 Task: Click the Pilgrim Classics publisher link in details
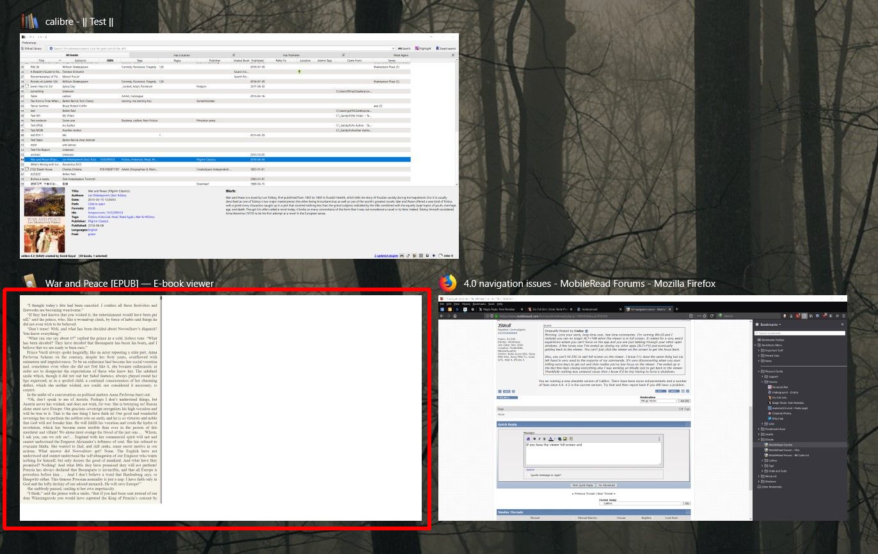(99, 221)
